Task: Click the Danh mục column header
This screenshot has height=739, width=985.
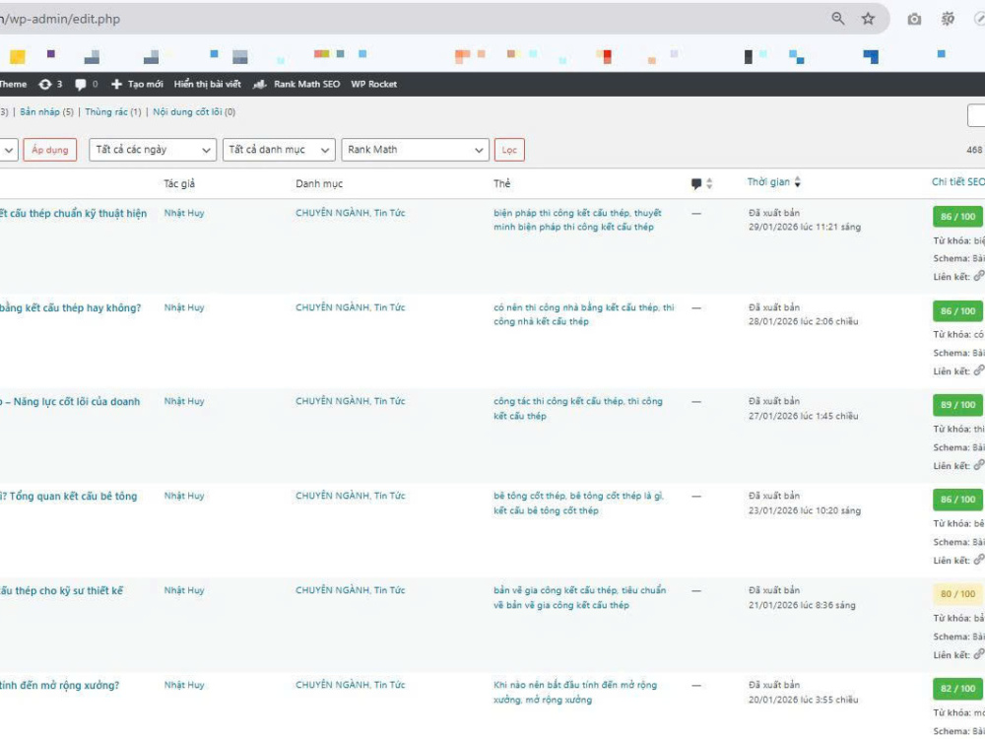Action: click(x=319, y=184)
